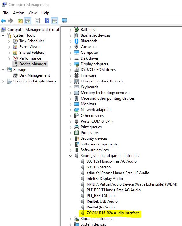Click the Bluetooth category icon
The image size is (182, 226).
[x=77, y=41]
